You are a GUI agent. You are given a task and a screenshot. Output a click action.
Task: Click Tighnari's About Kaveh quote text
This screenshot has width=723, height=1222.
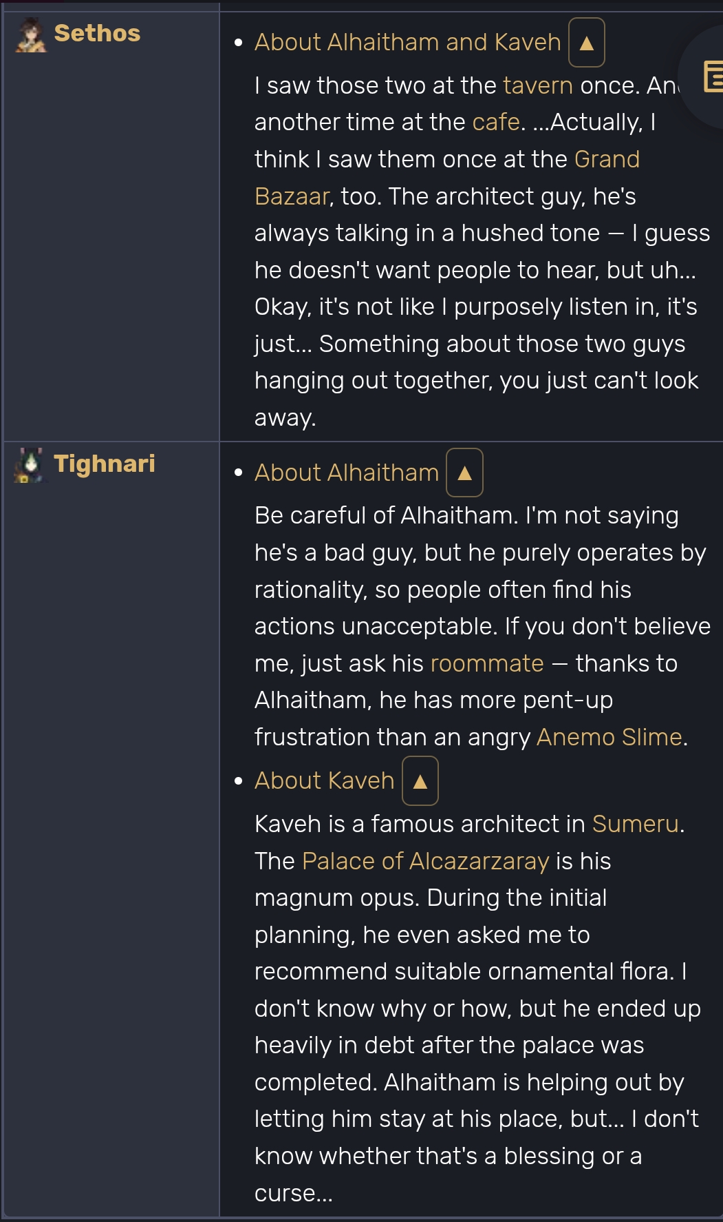click(477, 1008)
